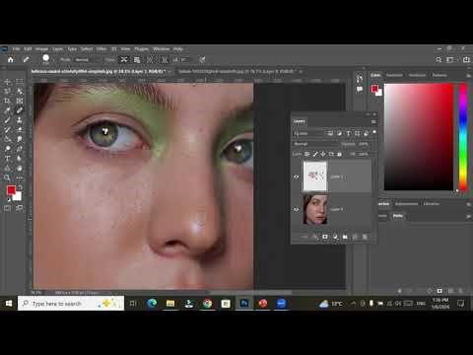Open the Layers panel flyout menu
473x355 pixels.
pos(373,121)
